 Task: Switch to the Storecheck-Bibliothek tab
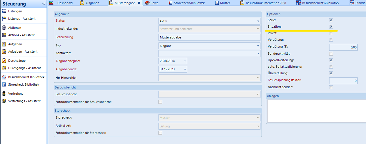click(x=189, y=3)
